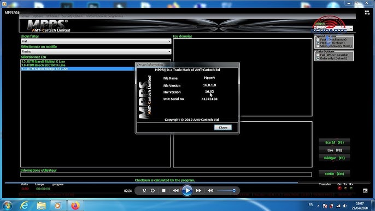Toggle the shuffle icon in player controls
Viewport: 375px width, 211px height.
point(144,191)
